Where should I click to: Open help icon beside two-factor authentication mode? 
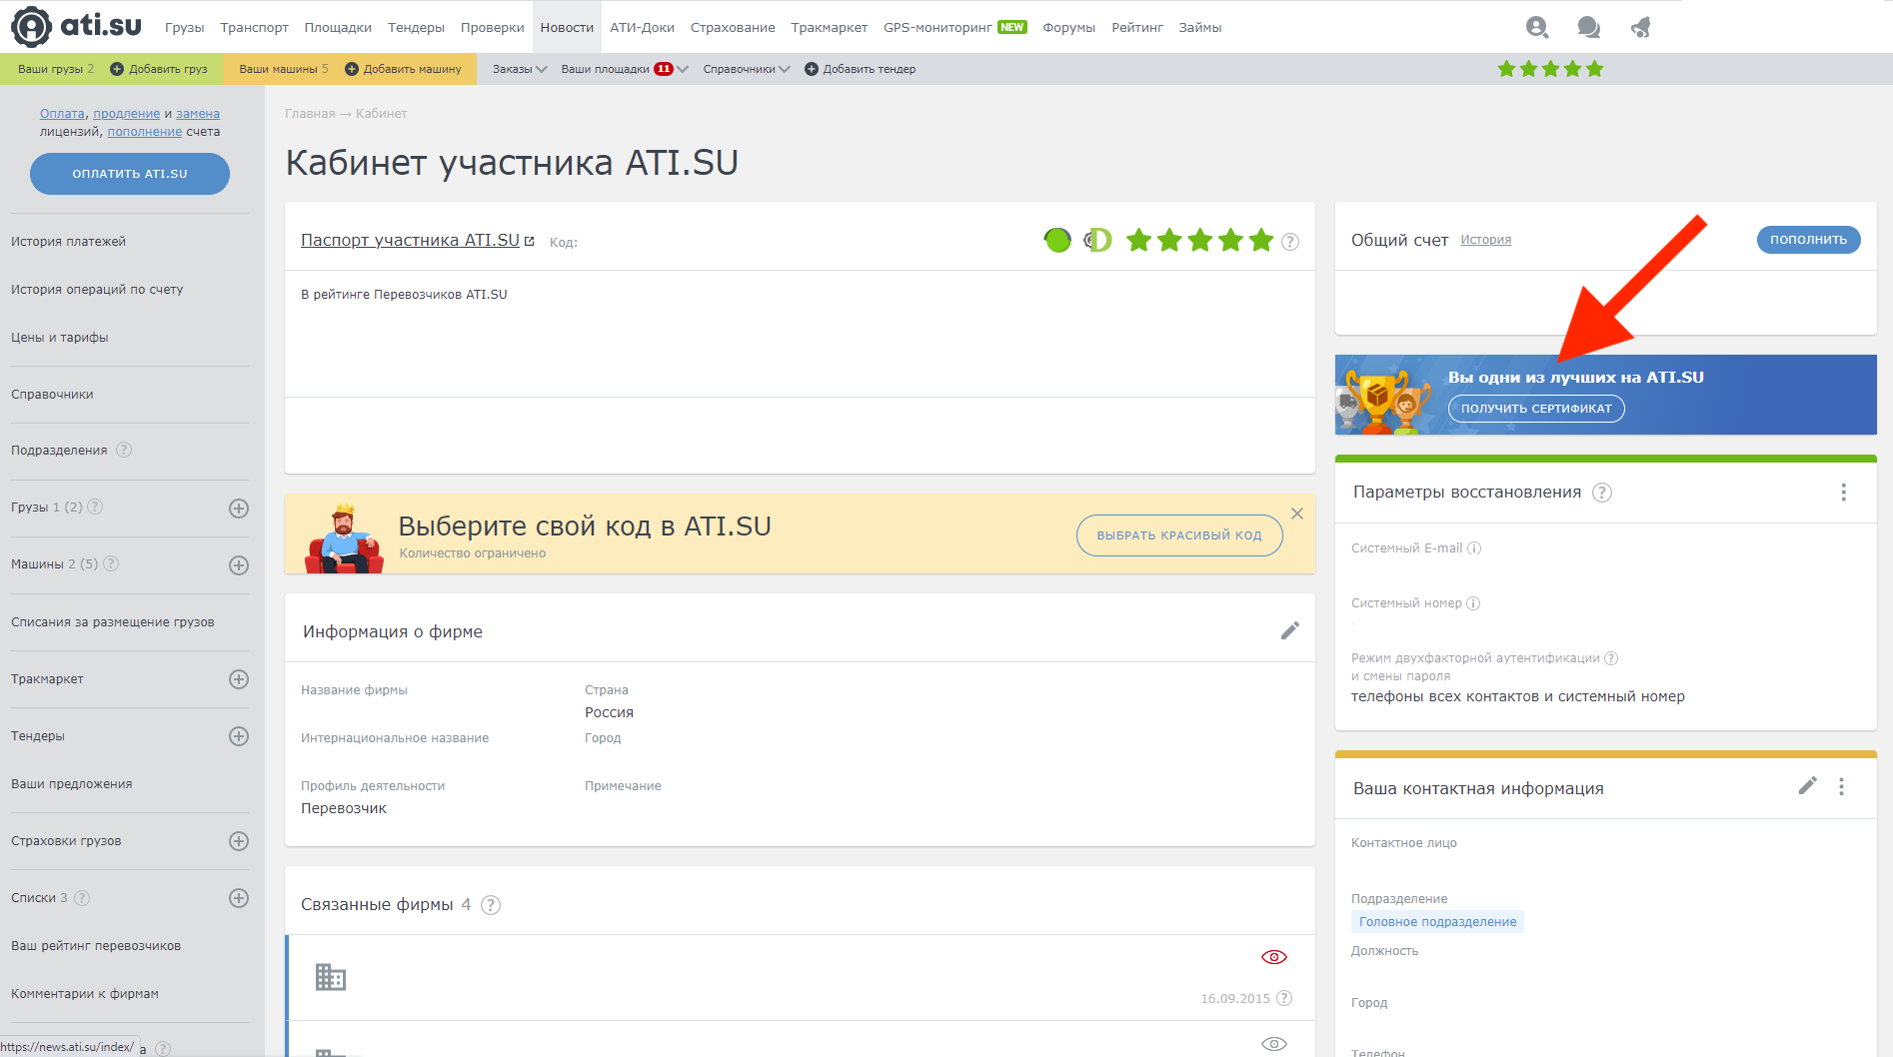(x=1611, y=658)
